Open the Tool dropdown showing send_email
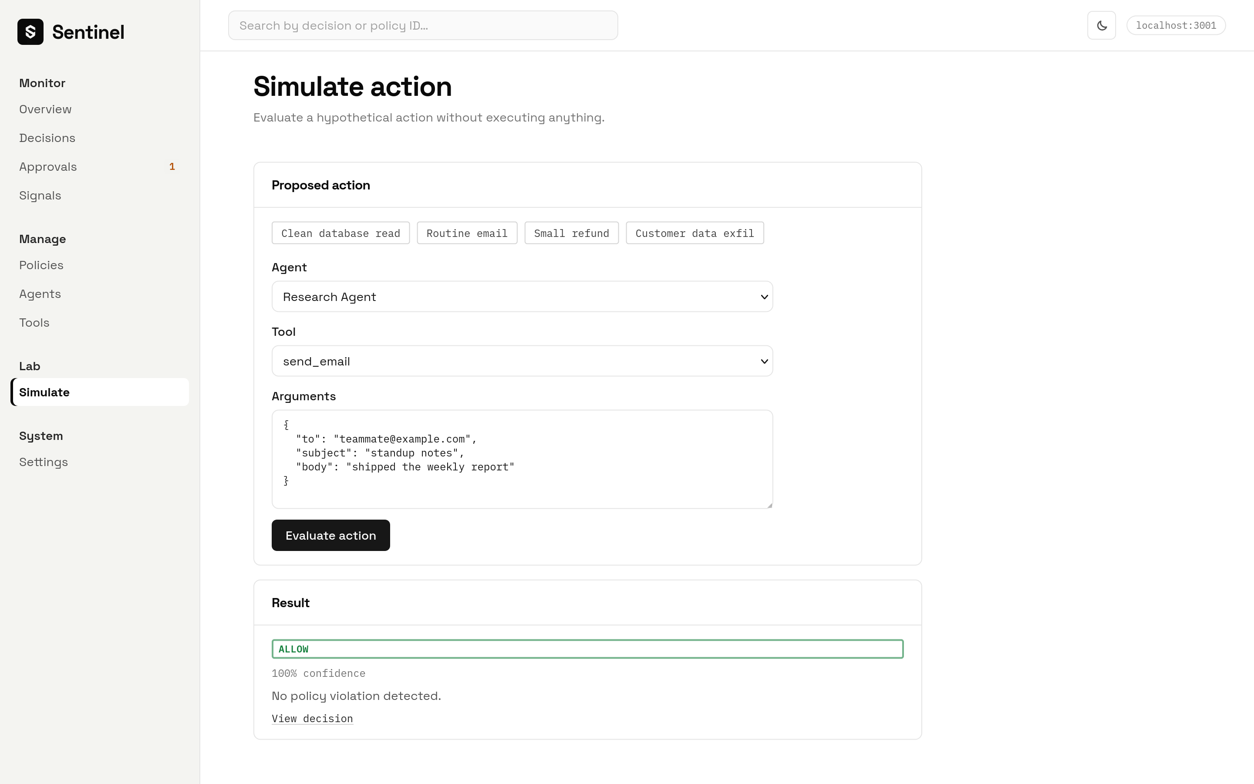 (x=522, y=361)
